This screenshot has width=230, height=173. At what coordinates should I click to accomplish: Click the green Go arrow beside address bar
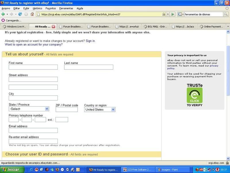pyautogui.click(x=173, y=14)
